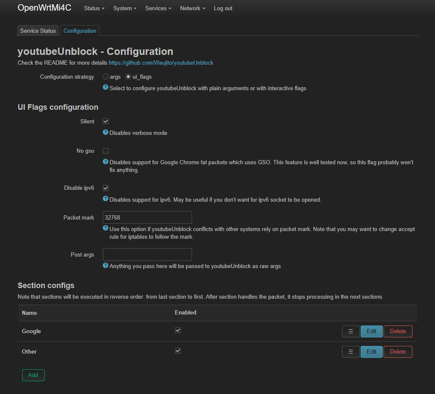Switch to the Service Status tab
This screenshot has height=394, width=435.
[x=38, y=31]
